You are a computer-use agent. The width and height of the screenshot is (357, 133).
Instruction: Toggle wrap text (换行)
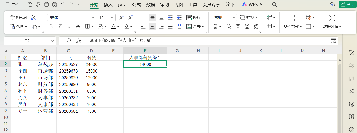tap(193, 17)
